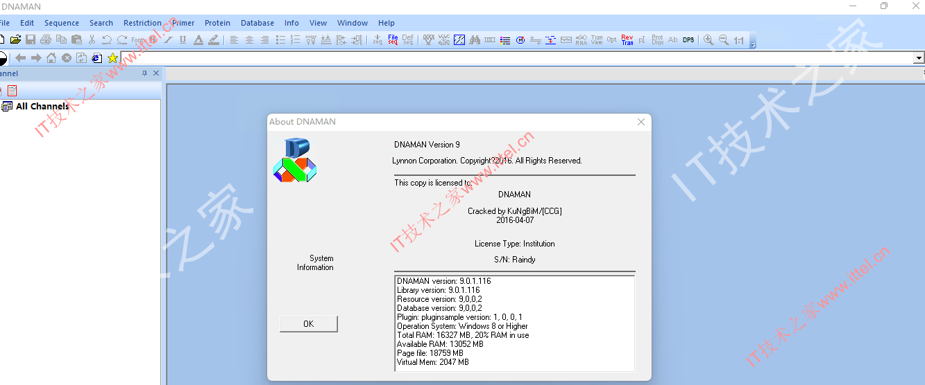Viewport: 925px width, 385px height.
Task: Click the bulleted list icon
Action: coord(280,40)
